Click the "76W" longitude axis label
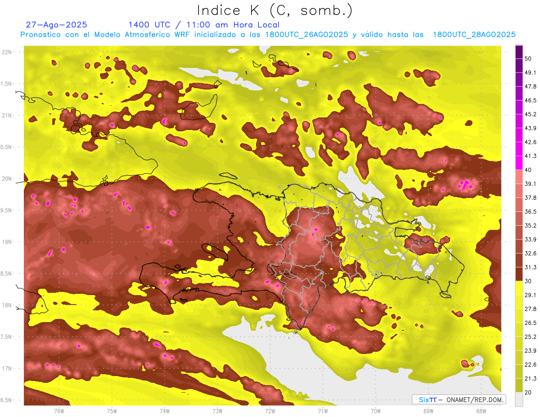 59,411
